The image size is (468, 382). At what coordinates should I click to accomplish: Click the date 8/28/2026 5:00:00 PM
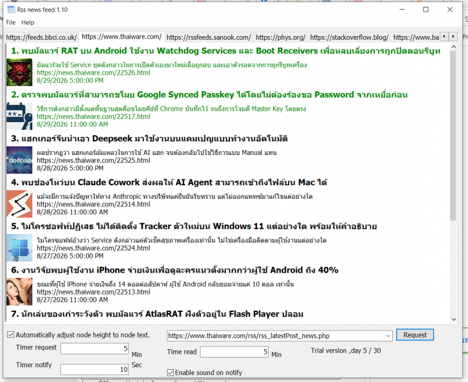tap(70, 168)
